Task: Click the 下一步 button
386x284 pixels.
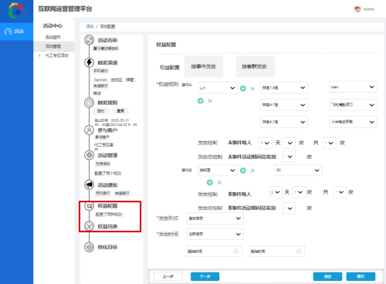Action: point(205,276)
